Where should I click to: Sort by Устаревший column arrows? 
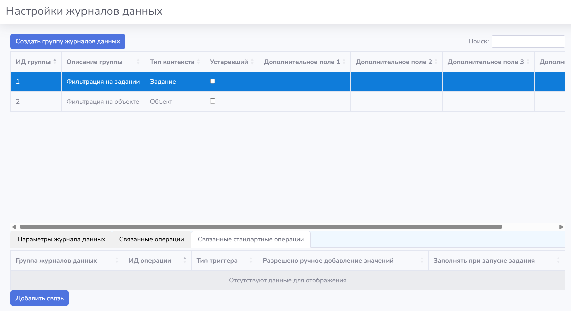pos(252,62)
